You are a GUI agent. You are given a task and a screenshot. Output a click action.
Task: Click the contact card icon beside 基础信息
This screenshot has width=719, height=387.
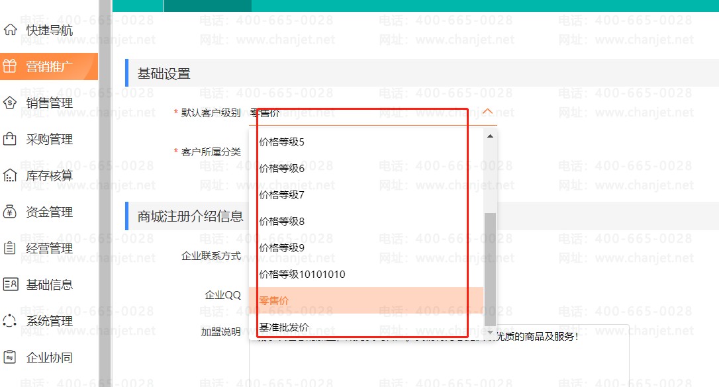pyautogui.click(x=10, y=284)
